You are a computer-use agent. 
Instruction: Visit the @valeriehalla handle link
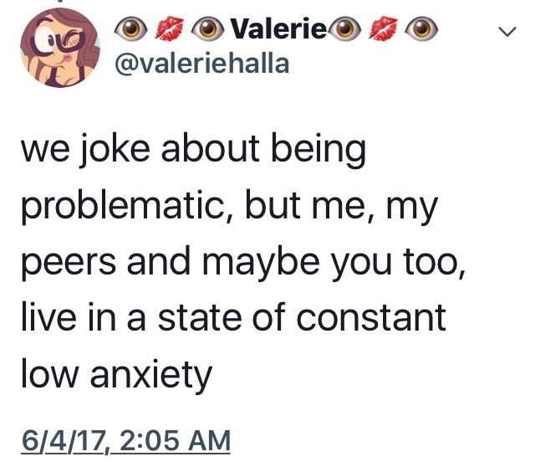click(x=206, y=64)
